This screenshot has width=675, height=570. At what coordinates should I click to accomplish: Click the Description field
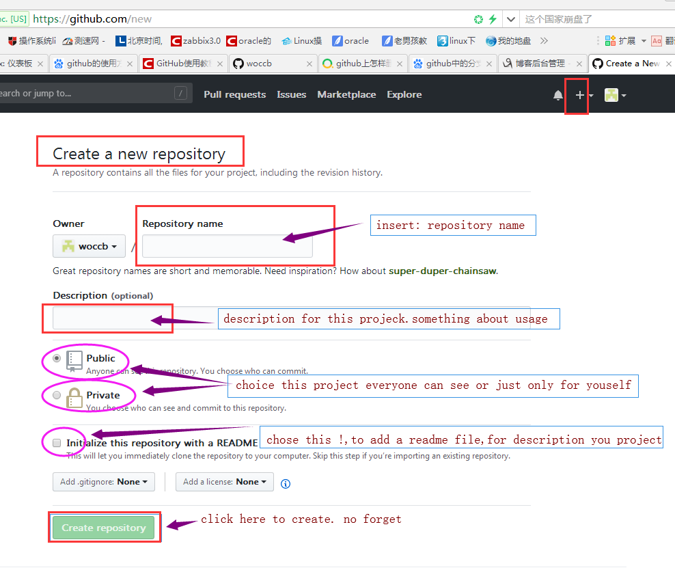coord(292,318)
